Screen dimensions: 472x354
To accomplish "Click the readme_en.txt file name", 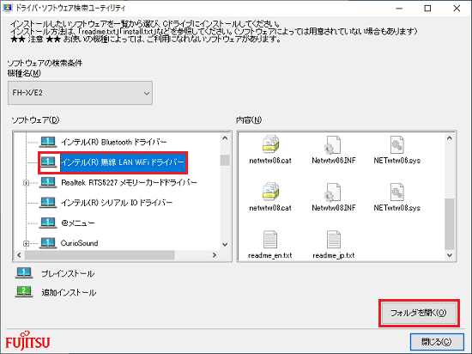I will point(270,255).
